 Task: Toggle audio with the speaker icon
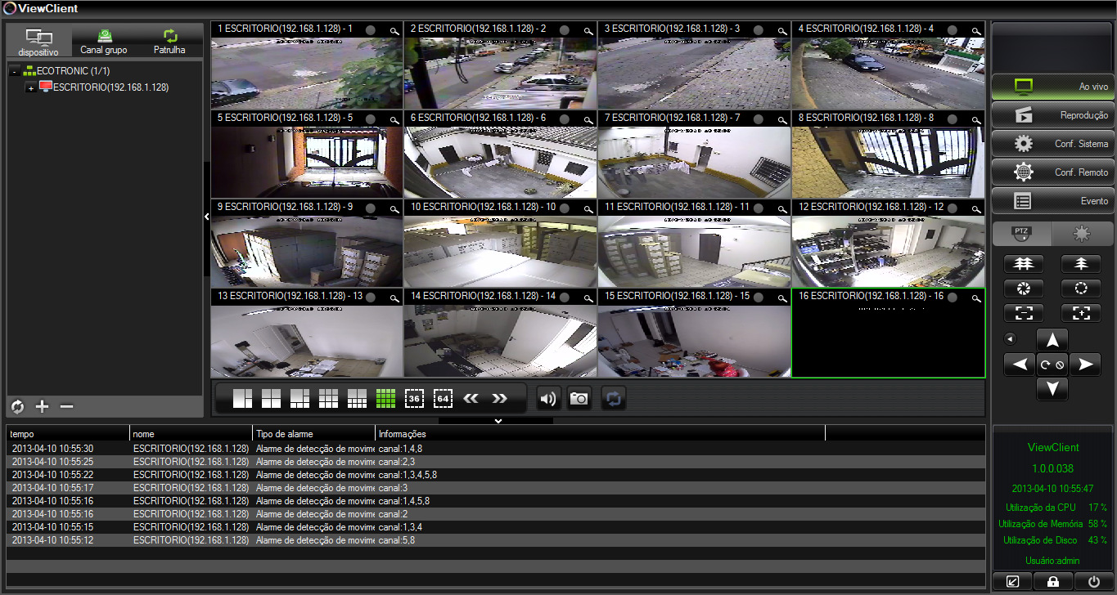coord(549,399)
